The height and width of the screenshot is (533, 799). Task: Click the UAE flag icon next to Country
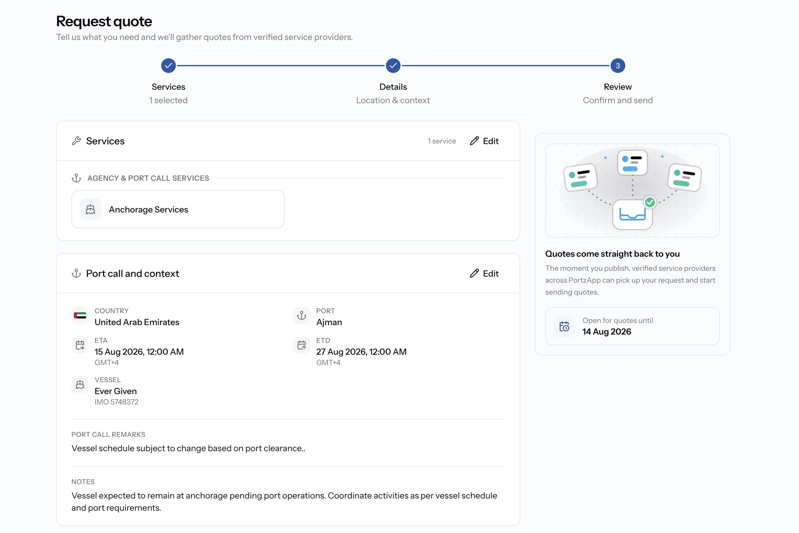(x=80, y=315)
